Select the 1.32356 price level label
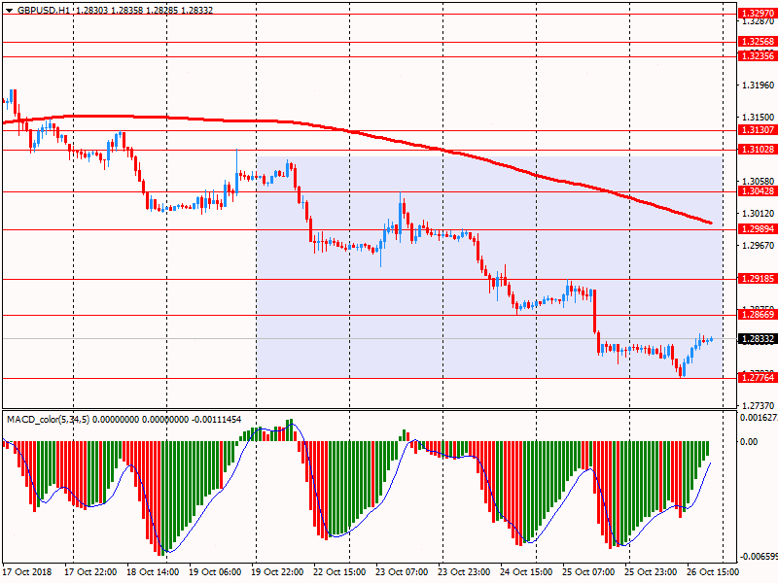778x583 pixels. (x=758, y=56)
